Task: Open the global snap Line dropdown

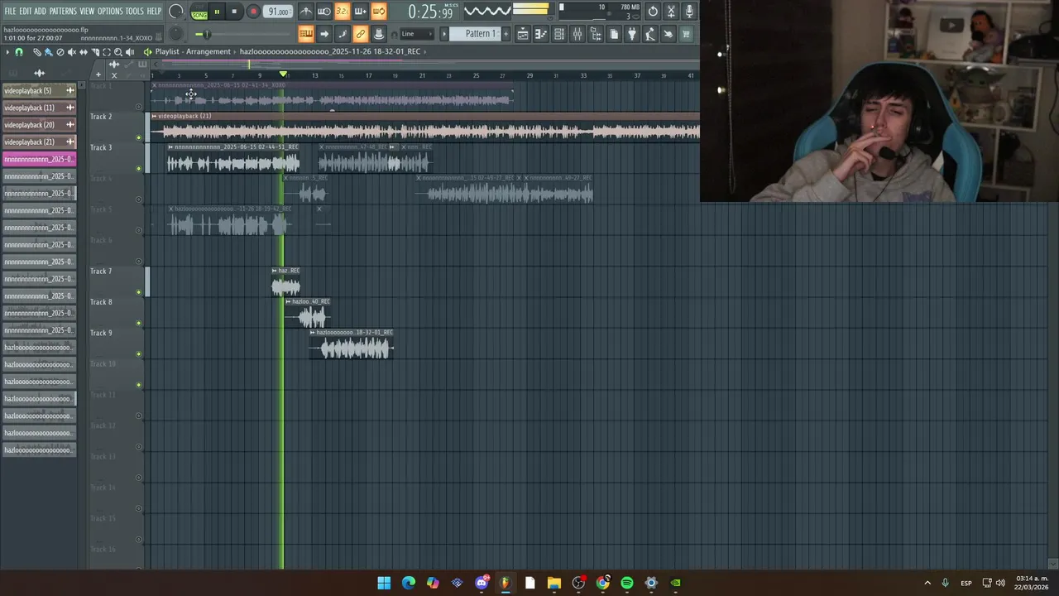Action: (417, 34)
